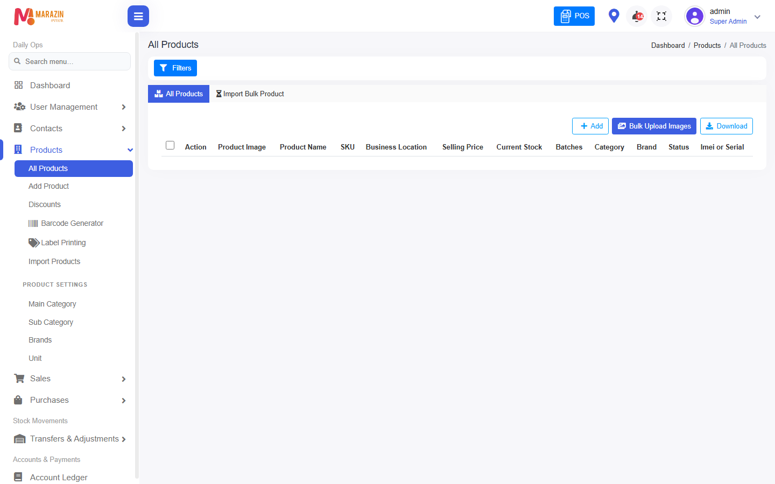Open Discounts in Products menu
The width and height of the screenshot is (775, 484).
[45, 204]
